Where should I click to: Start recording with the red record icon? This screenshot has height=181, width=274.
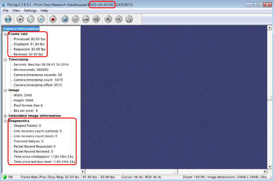click(53, 20)
